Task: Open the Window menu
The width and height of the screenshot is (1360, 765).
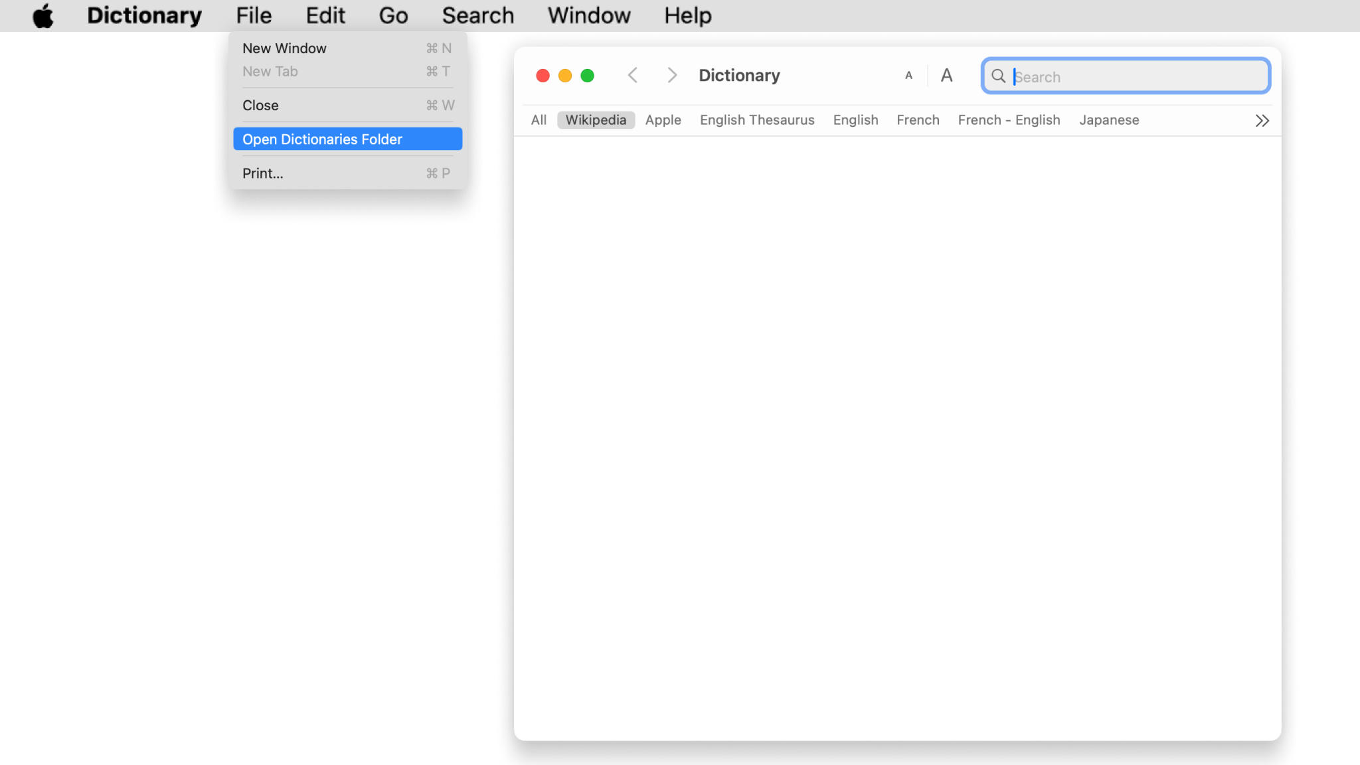Action: coord(589,15)
